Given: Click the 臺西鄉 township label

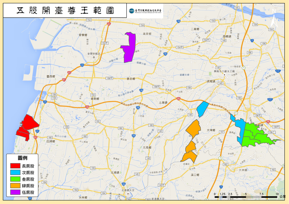Looking at the screenshot, I should point(51,76).
